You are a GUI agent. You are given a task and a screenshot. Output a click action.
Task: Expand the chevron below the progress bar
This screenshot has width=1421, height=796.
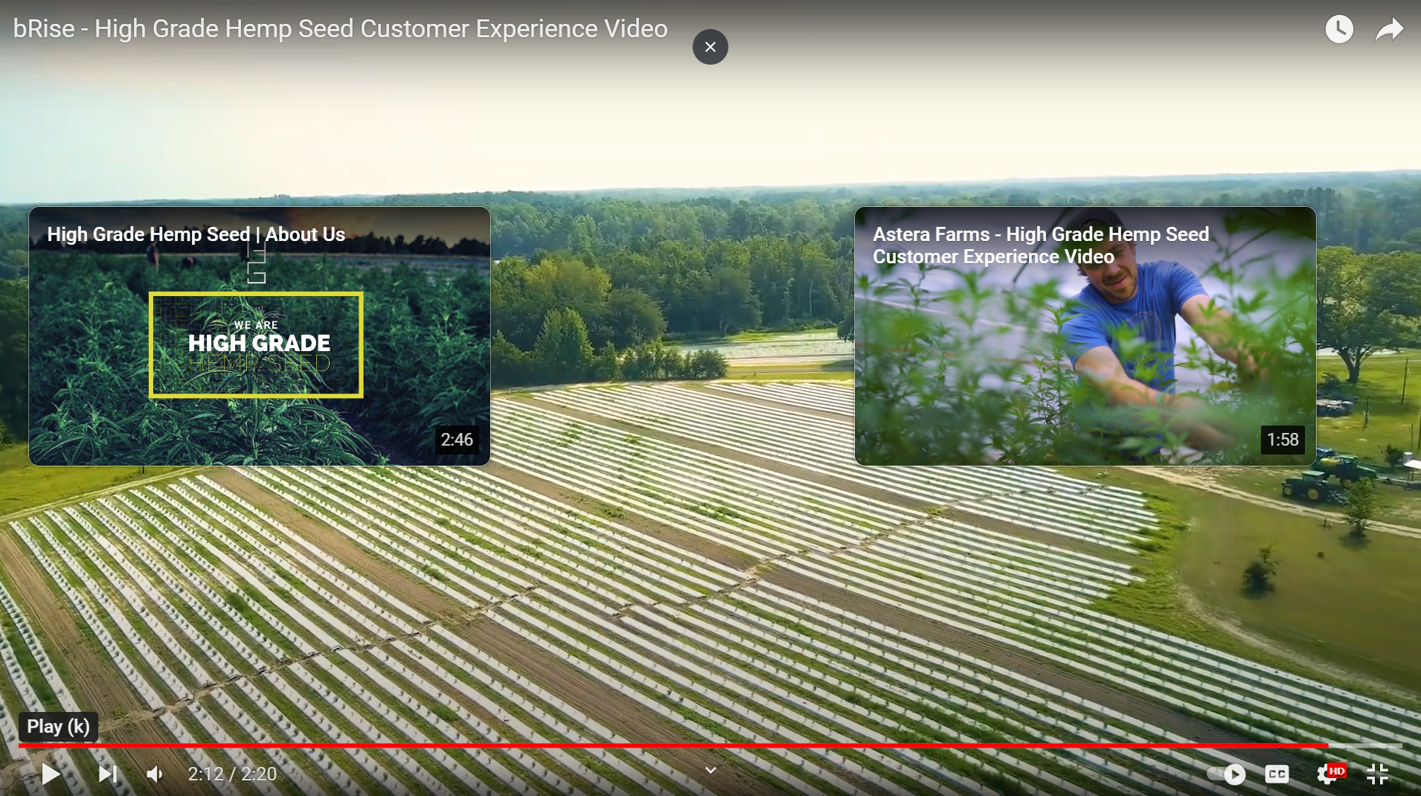pyautogui.click(x=710, y=771)
